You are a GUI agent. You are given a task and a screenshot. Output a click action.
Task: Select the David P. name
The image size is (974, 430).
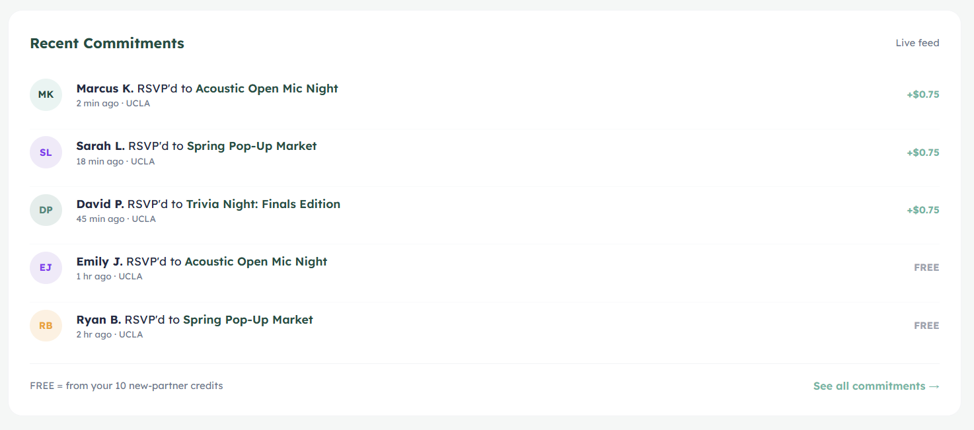tap(100, 204)
